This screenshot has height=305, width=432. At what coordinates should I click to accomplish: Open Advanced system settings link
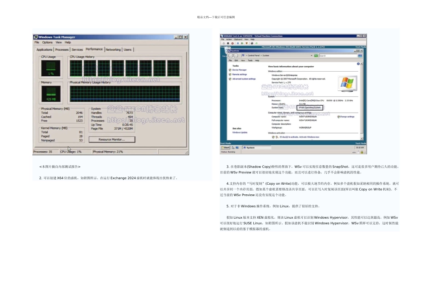click(x=244, y=79)
